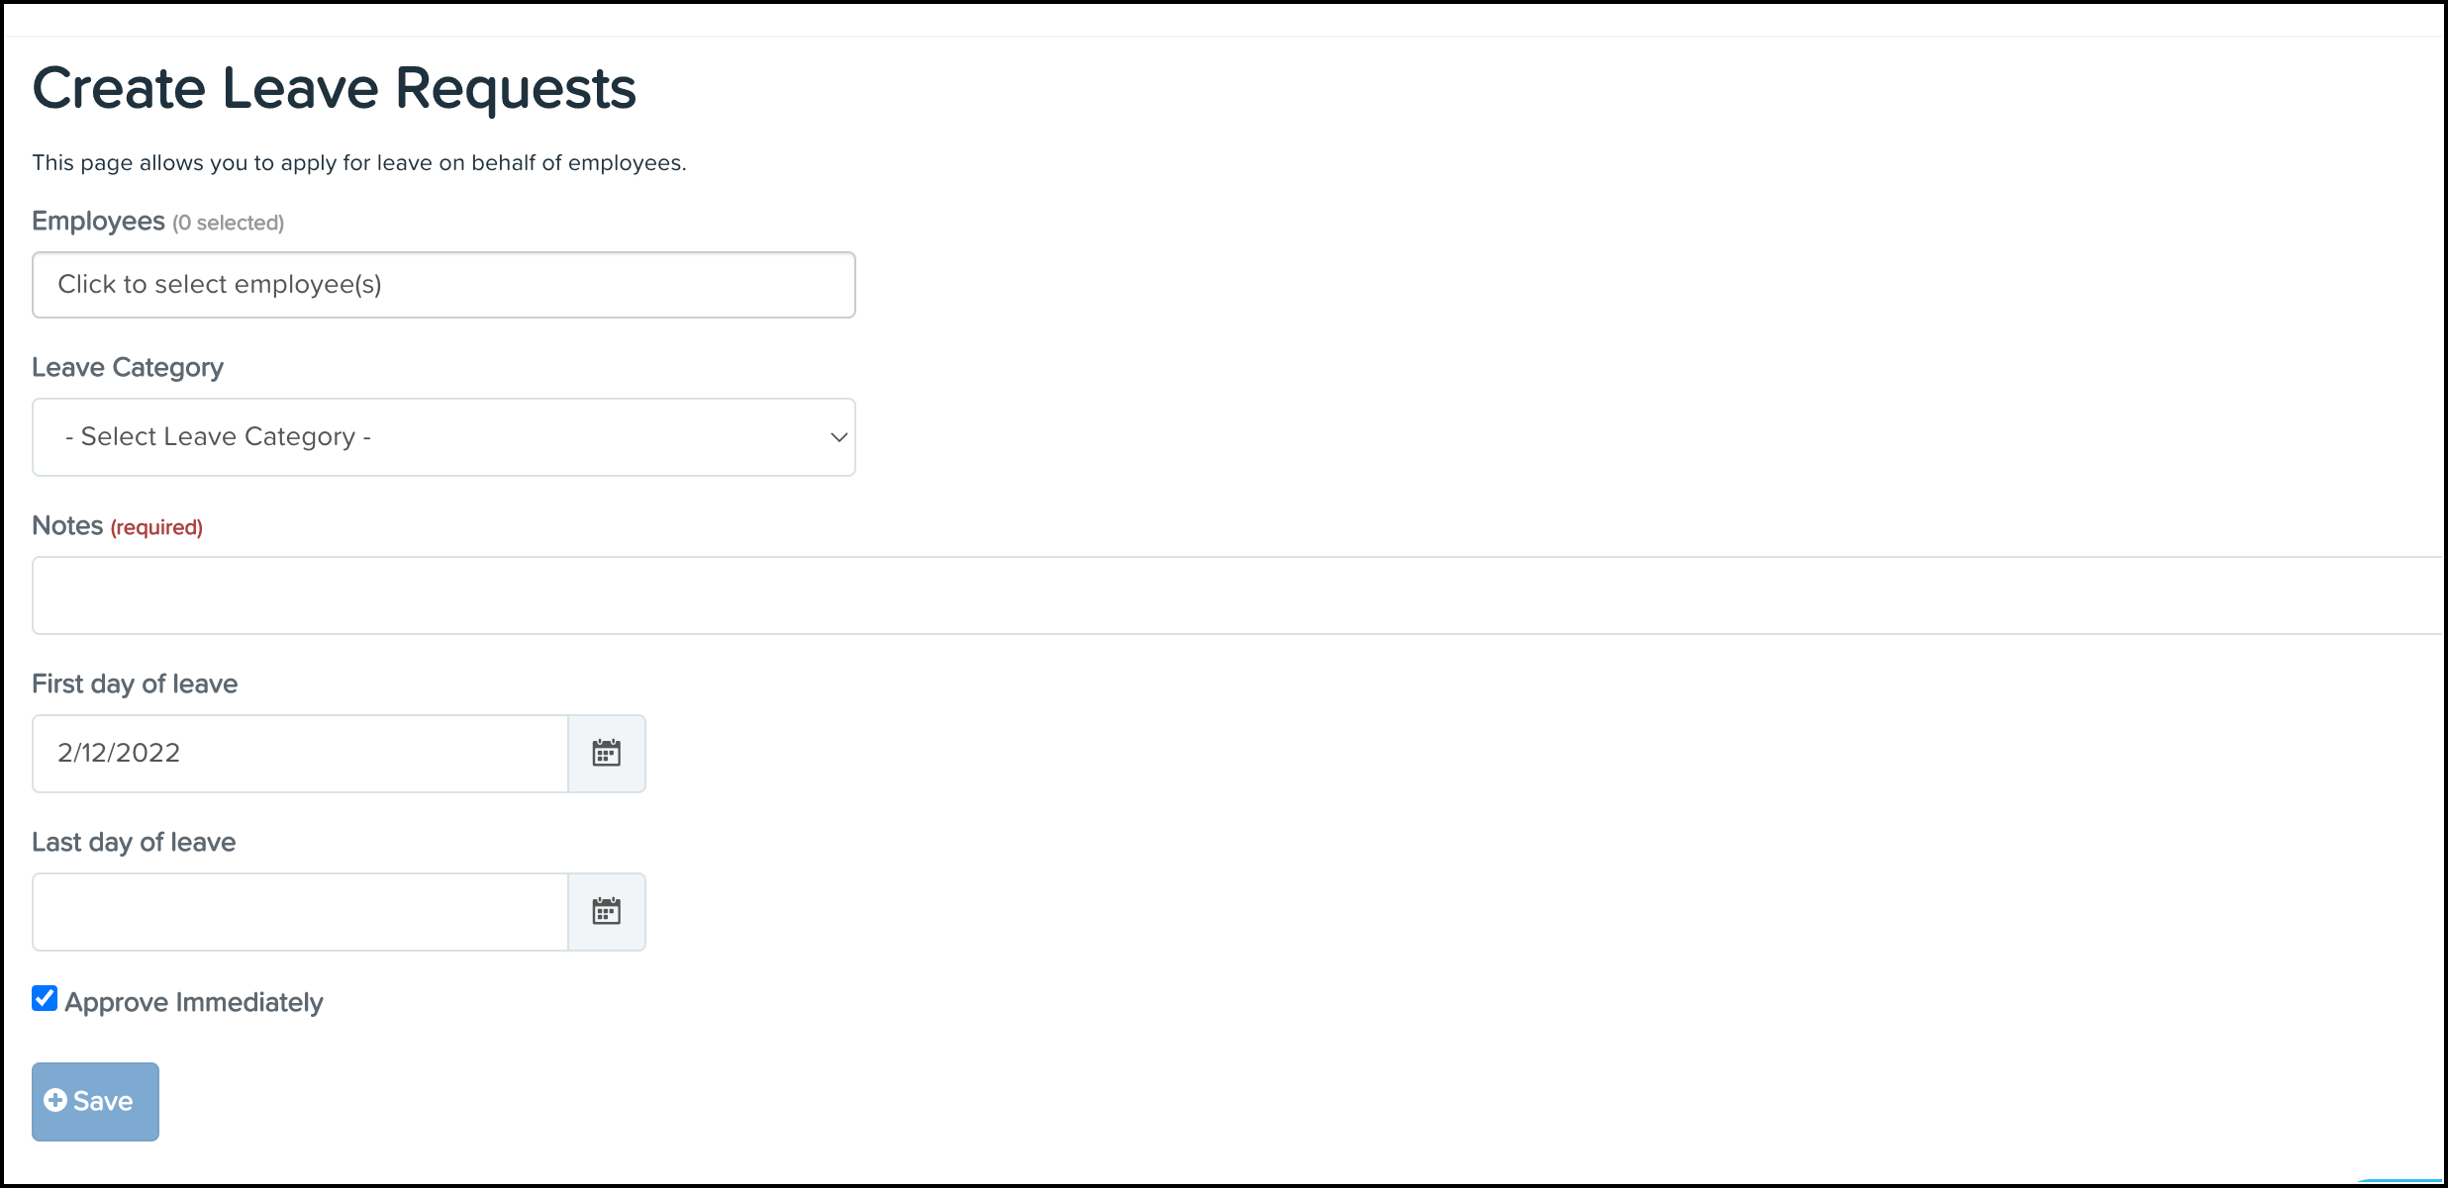
Task: Click the First day of leave label
Action: tap(135, 685)
